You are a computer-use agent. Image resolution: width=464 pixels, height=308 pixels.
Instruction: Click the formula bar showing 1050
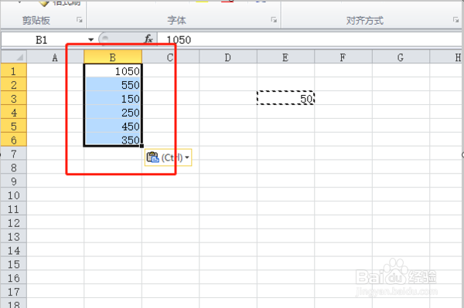309,39
